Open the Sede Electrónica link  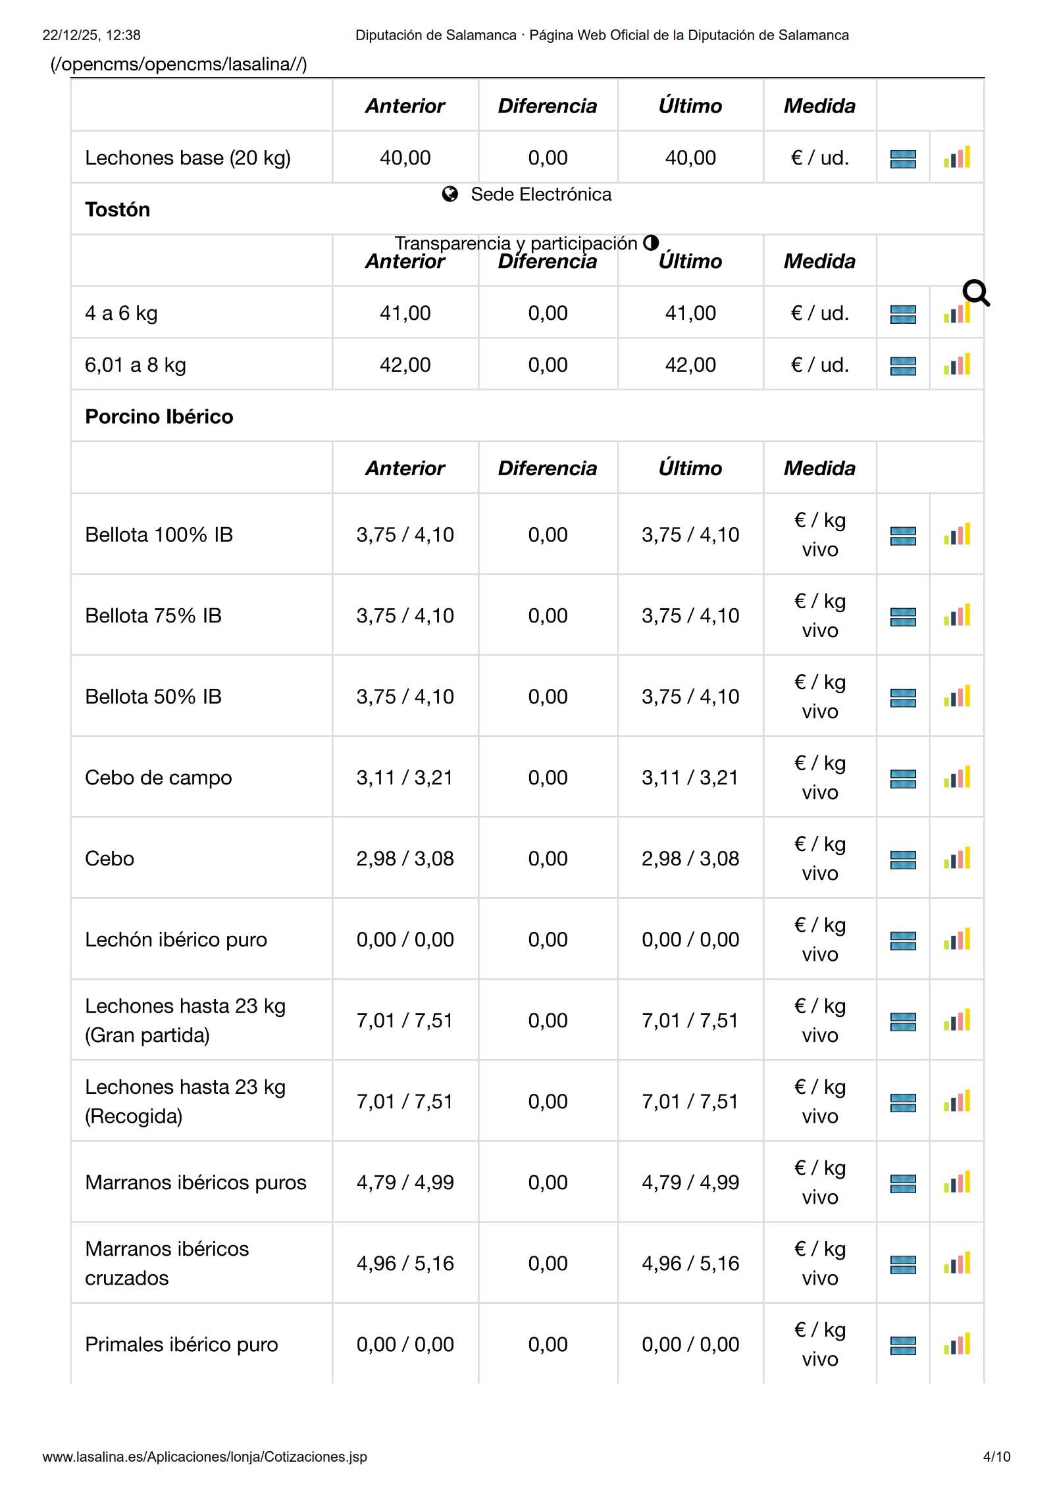pos(541,194)
